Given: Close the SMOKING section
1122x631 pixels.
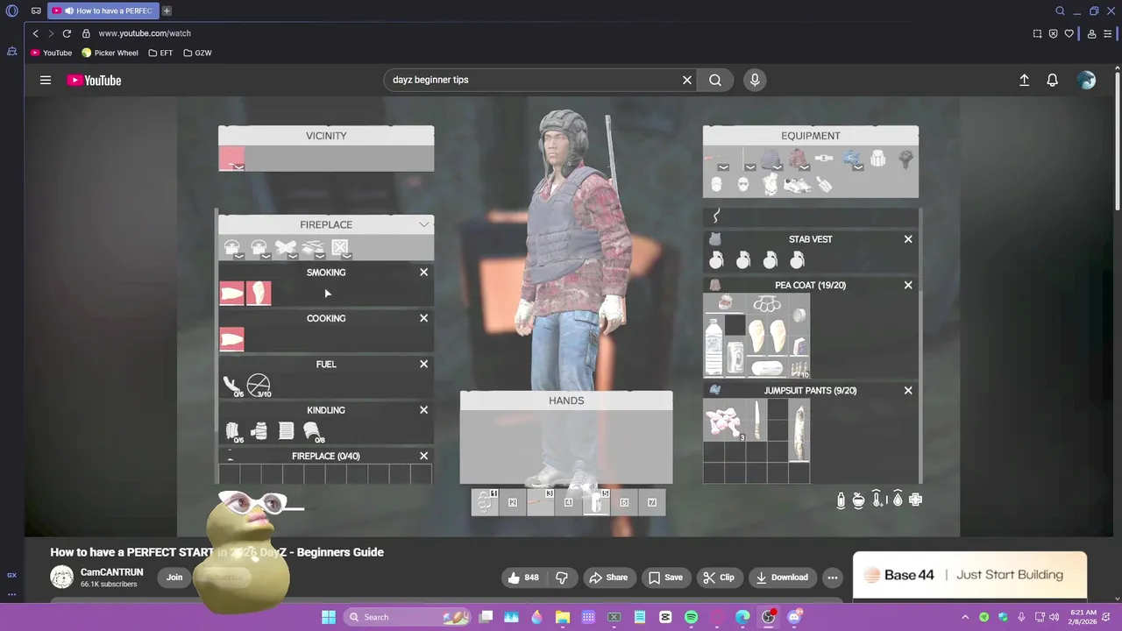Looking at the screenshot, I should pos(423,273).
